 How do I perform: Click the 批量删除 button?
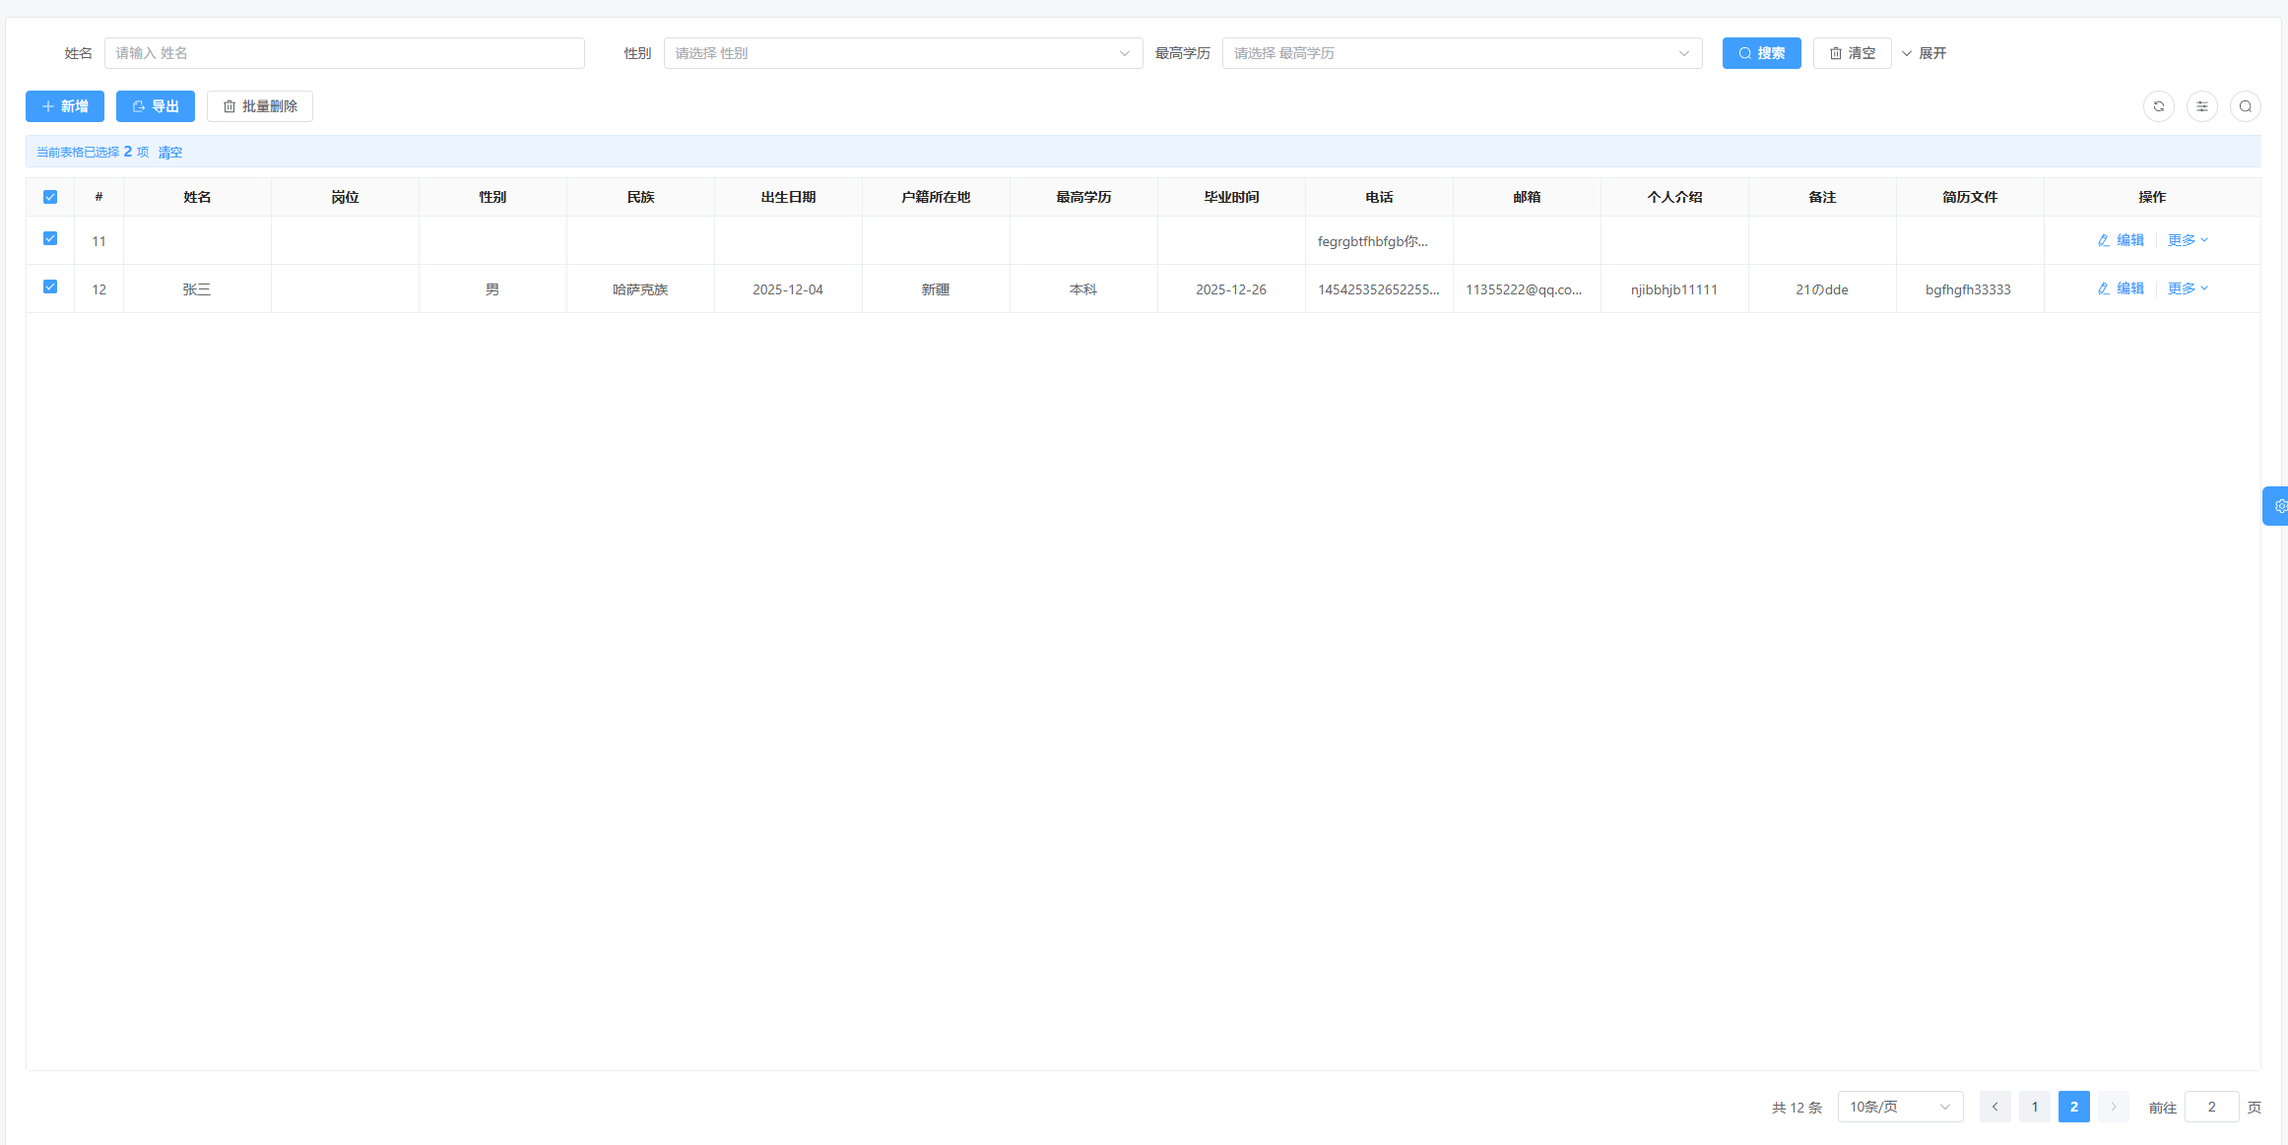(260, 106)
